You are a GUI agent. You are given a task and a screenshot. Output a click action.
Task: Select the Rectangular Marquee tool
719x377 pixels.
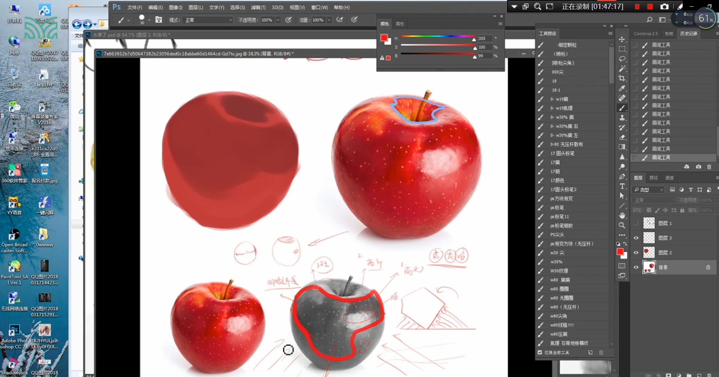(622, 49)
